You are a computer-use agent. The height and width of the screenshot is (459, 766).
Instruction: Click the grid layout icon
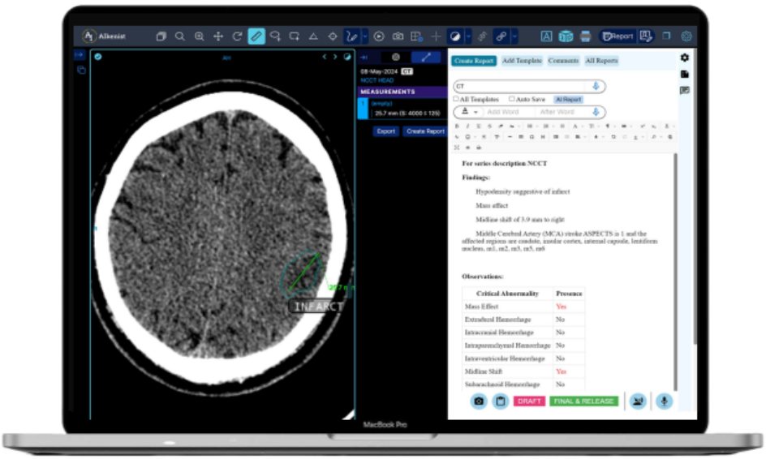[x=417, y=36]
